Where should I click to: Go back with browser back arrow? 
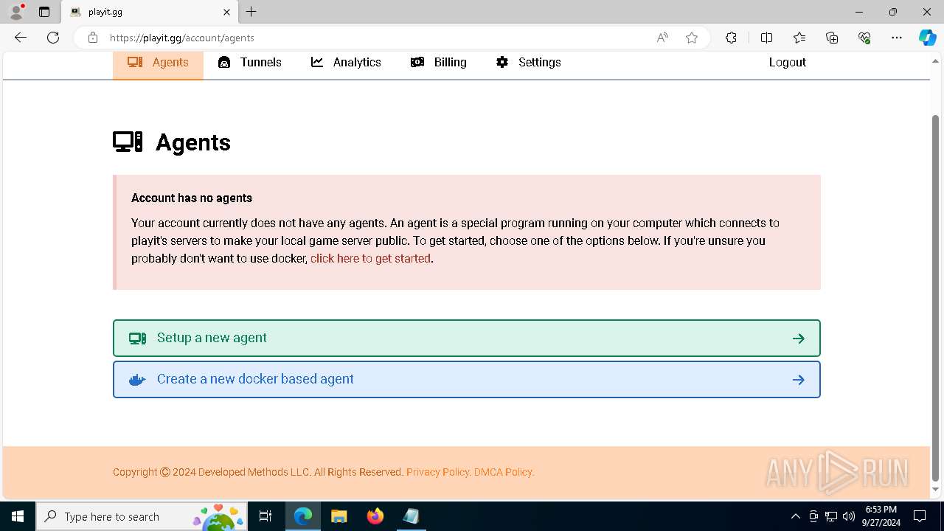(21, 38)
